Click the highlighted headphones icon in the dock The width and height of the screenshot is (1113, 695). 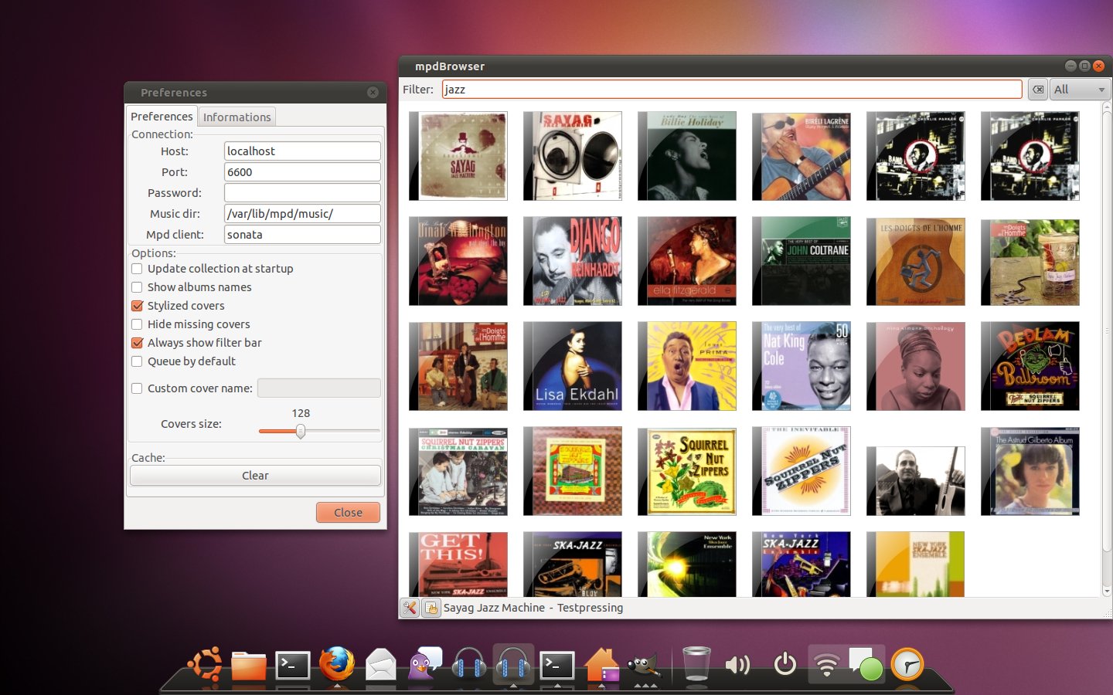(512, 664)
